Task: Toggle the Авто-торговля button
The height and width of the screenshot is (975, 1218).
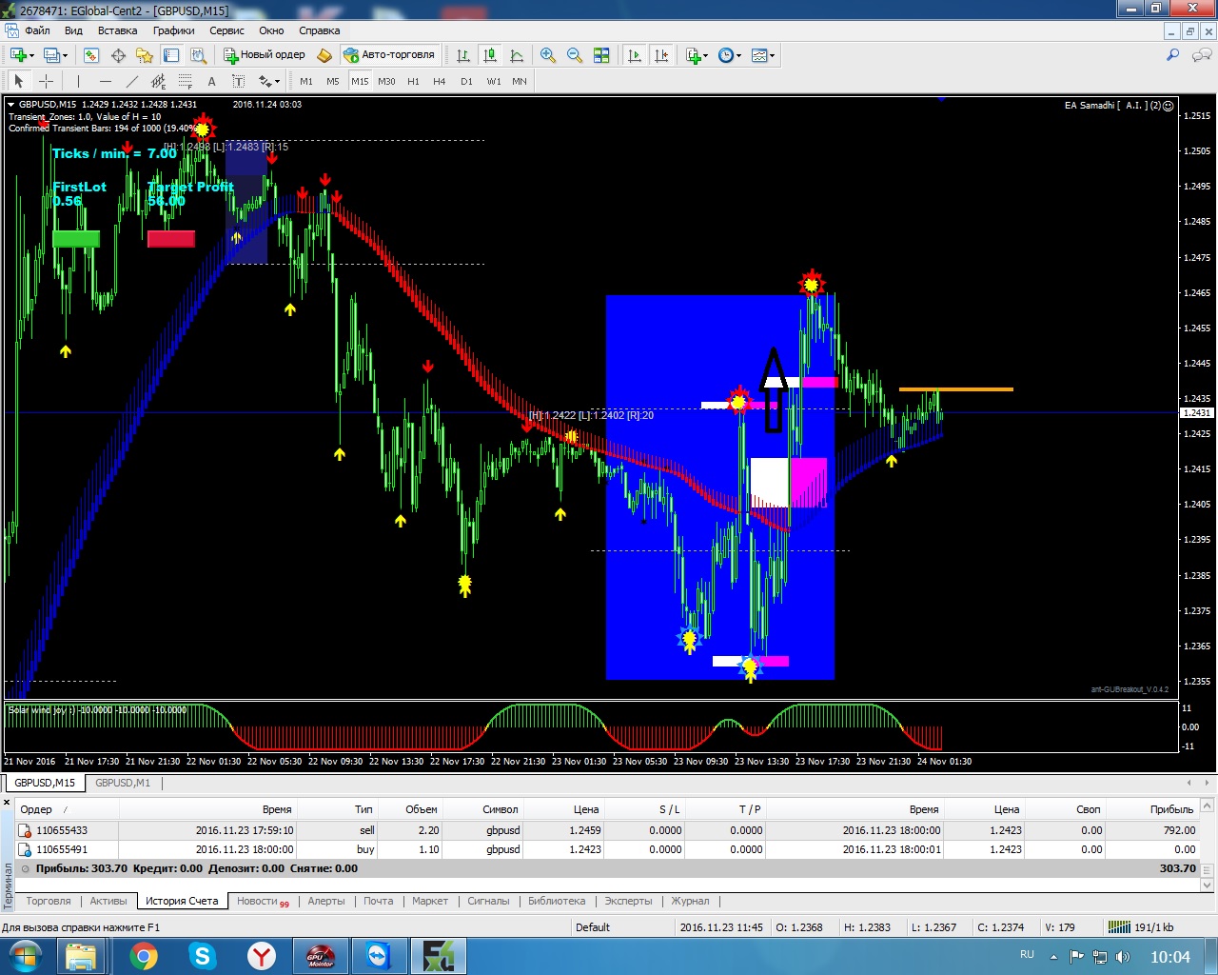Action: pos(390,55)
